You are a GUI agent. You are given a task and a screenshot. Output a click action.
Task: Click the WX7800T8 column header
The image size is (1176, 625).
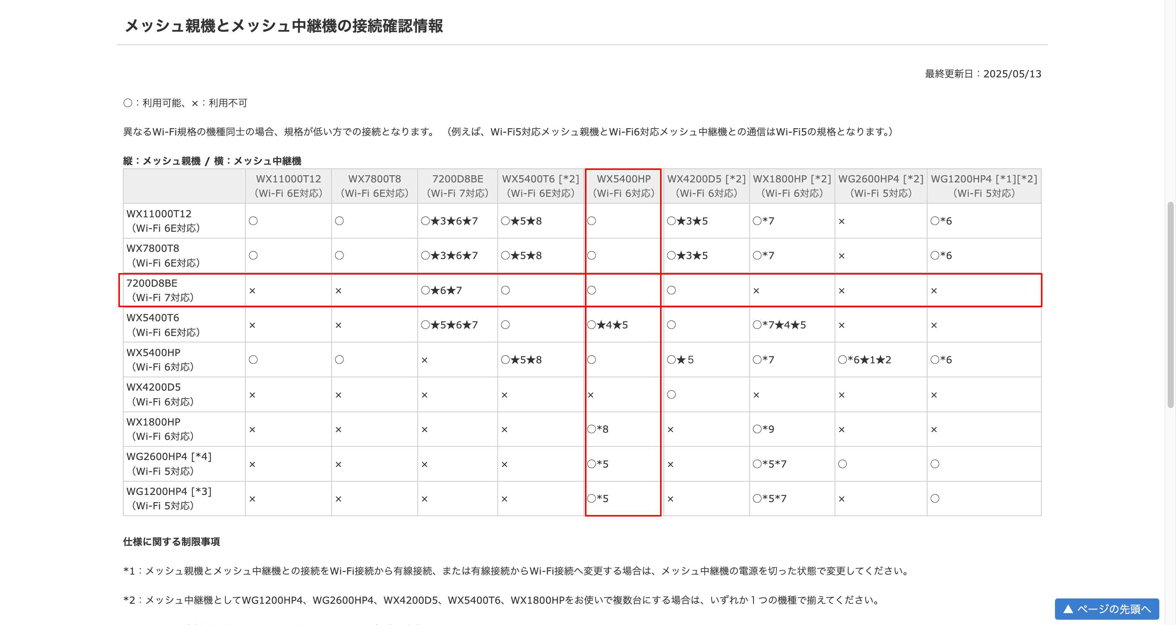(374, 186)
